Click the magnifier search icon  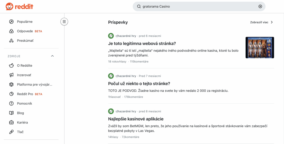[x=139, y=6]
